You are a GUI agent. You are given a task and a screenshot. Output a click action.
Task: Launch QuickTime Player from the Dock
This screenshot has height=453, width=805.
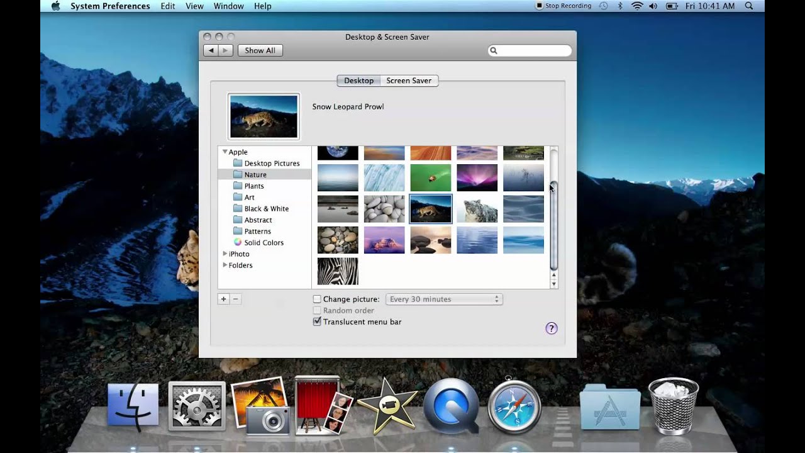tap(451, 406)
